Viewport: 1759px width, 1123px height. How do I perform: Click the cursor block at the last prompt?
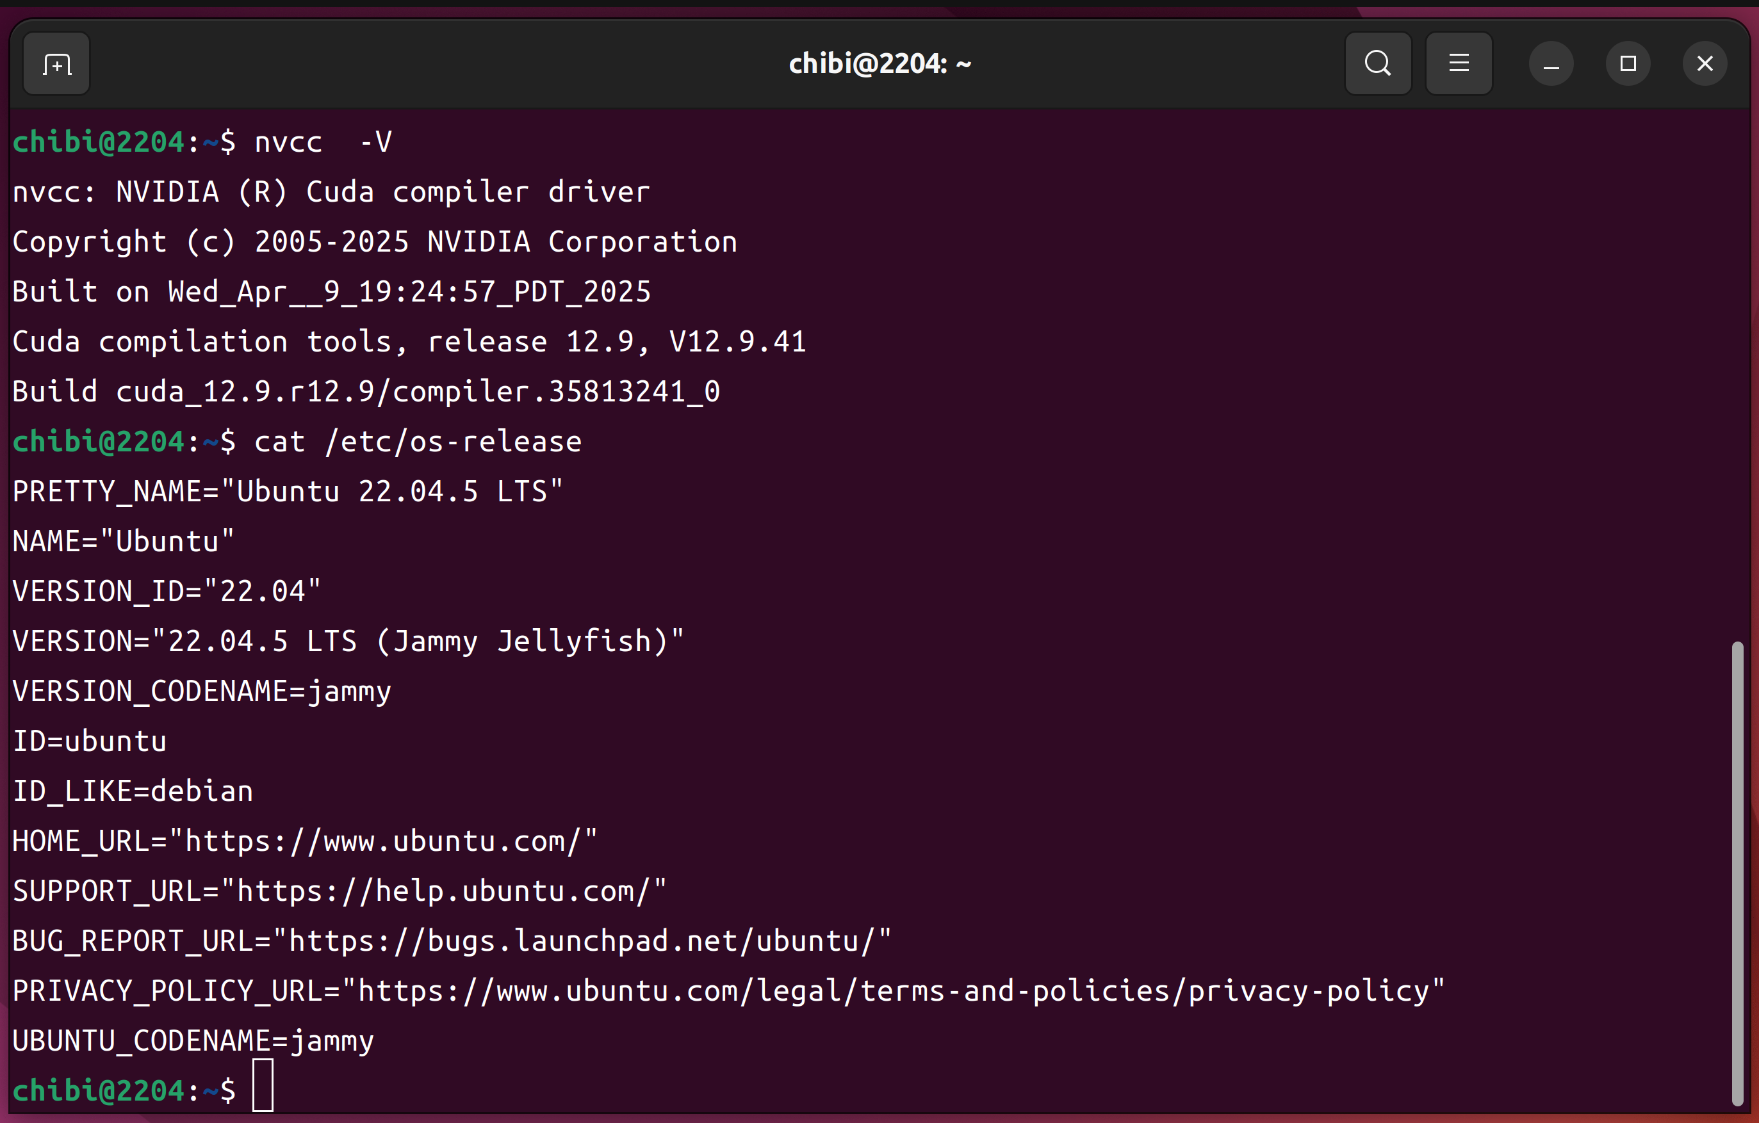coord(263,1086)
